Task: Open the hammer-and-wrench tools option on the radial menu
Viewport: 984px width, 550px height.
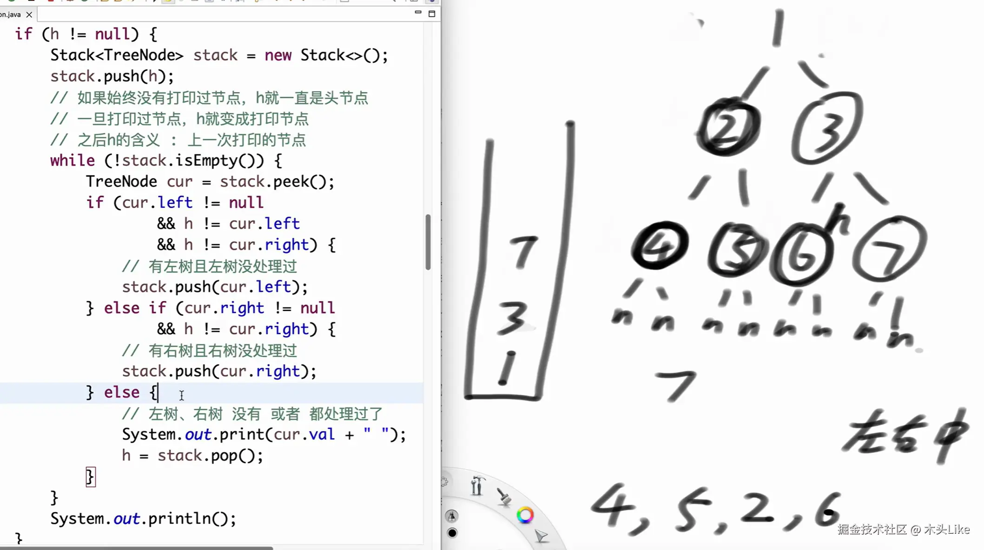Action: (477, 485)
